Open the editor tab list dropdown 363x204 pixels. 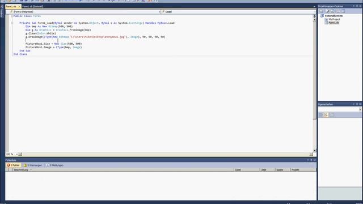tap(314, 6)
